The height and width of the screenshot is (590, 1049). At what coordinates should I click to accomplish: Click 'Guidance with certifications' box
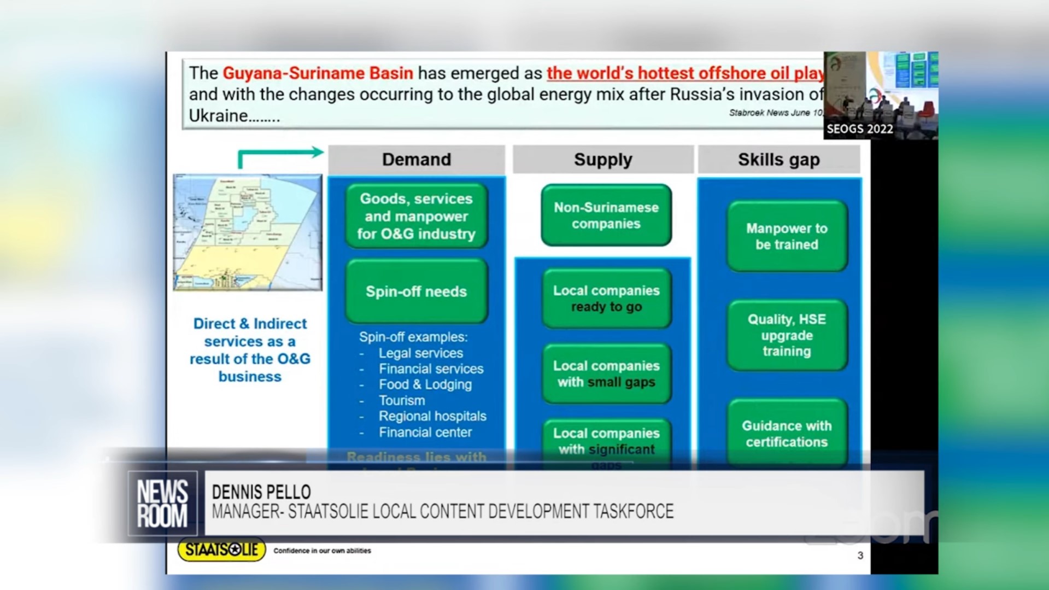787,434
